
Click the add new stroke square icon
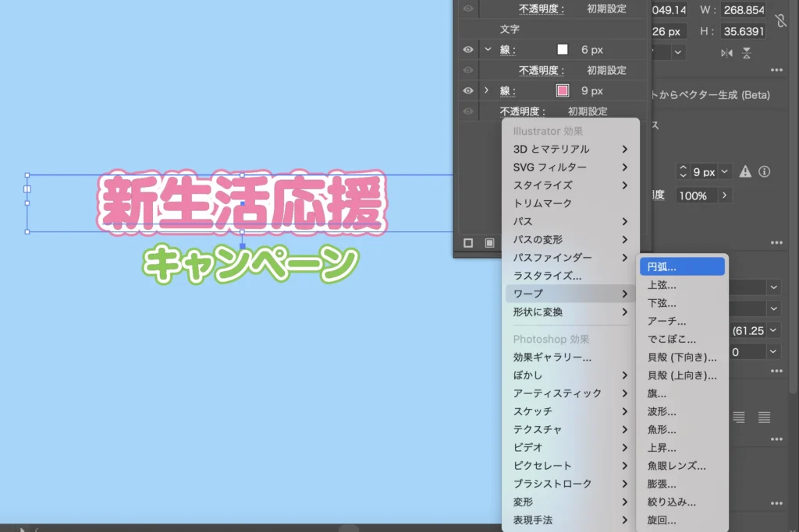click(468, 243)
